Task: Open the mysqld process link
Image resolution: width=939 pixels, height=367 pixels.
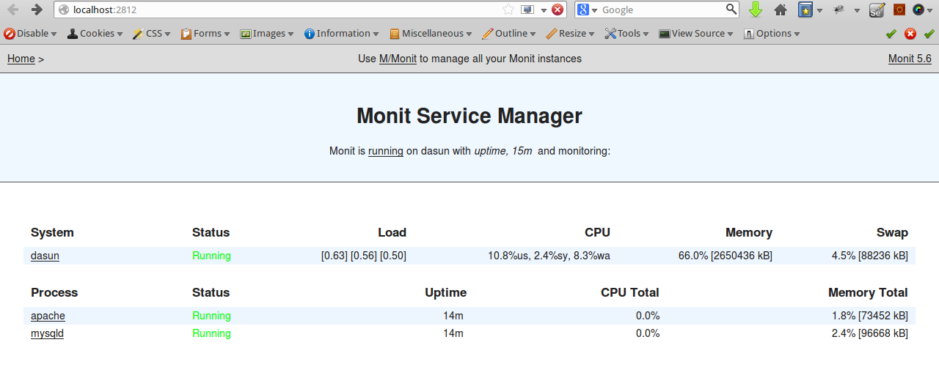Action: (47, 333)
